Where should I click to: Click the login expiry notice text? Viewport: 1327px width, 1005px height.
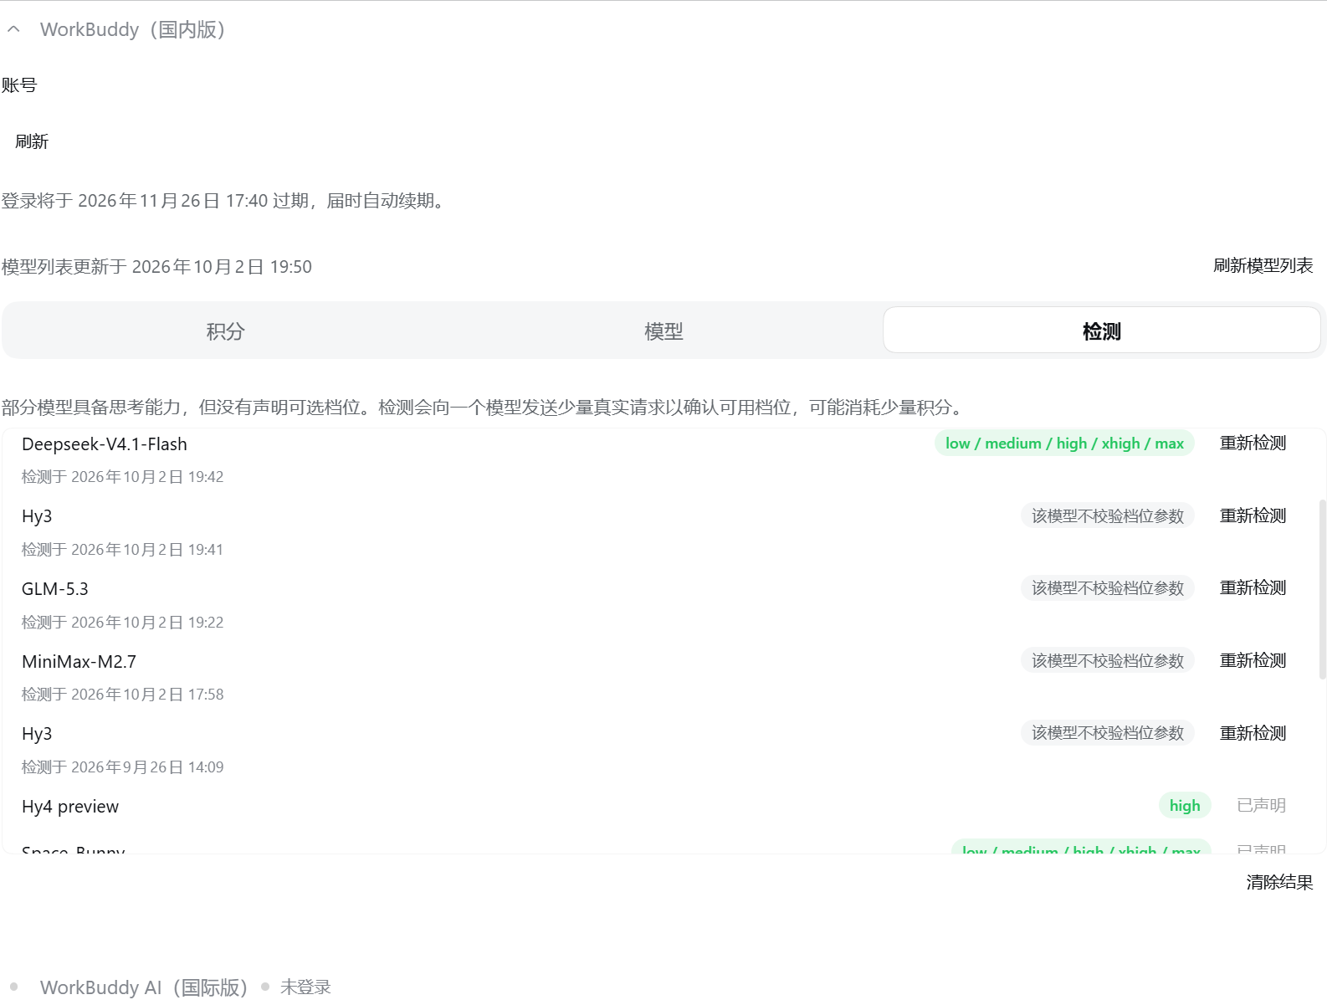coord(224,201)
